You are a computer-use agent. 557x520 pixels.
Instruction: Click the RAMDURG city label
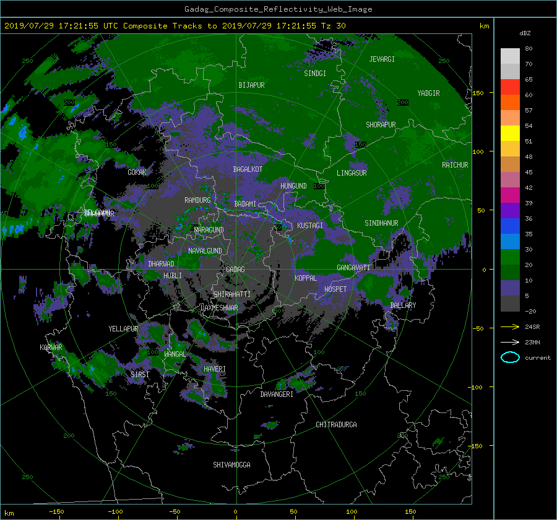[x=197, y=200]
